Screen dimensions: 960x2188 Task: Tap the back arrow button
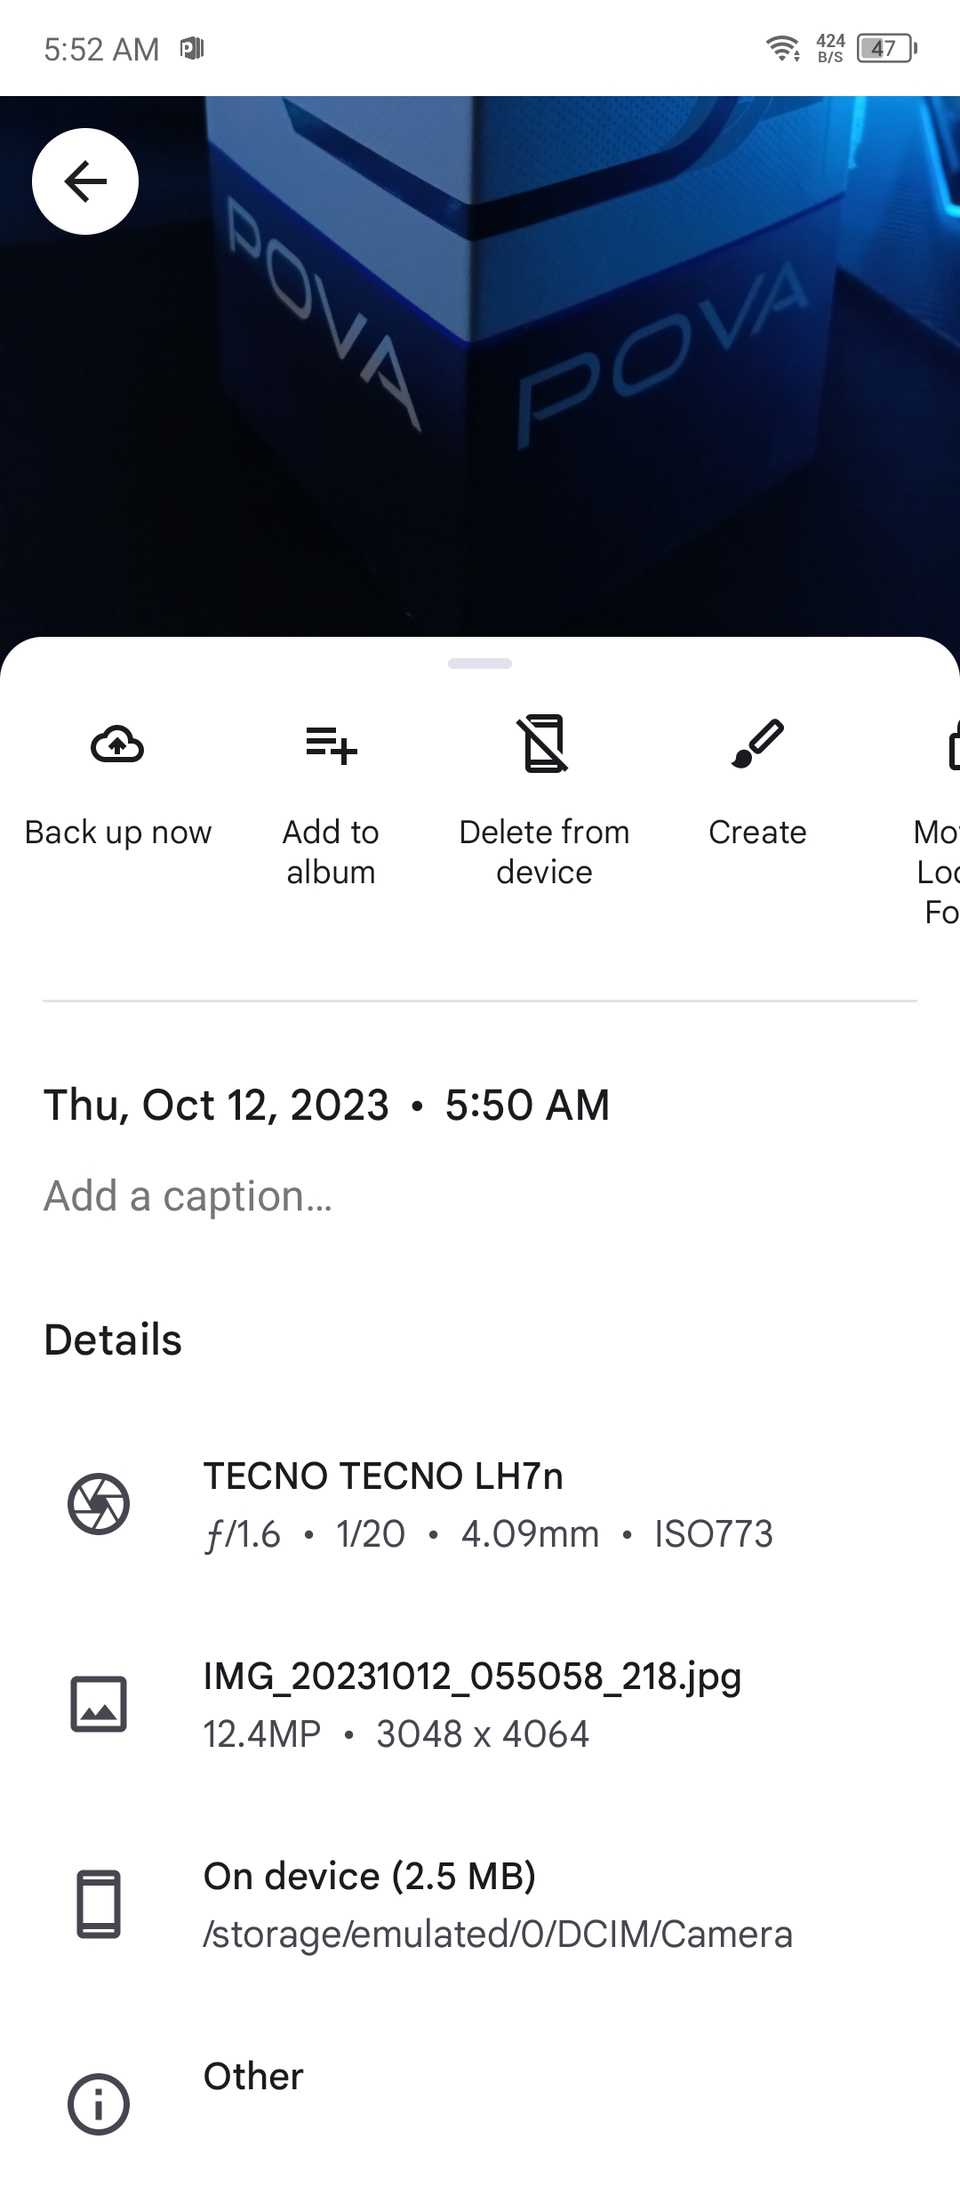click(85, 181)
